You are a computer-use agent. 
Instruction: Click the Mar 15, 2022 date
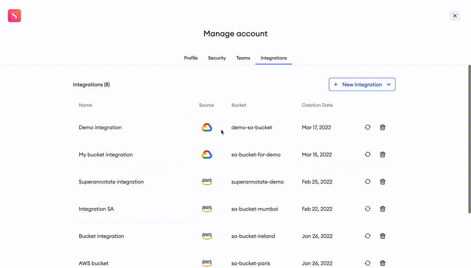[x=317, y=155]
